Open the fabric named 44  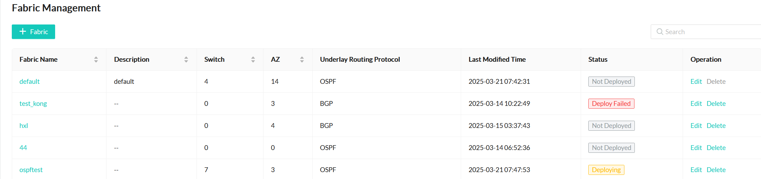point(23,148)
